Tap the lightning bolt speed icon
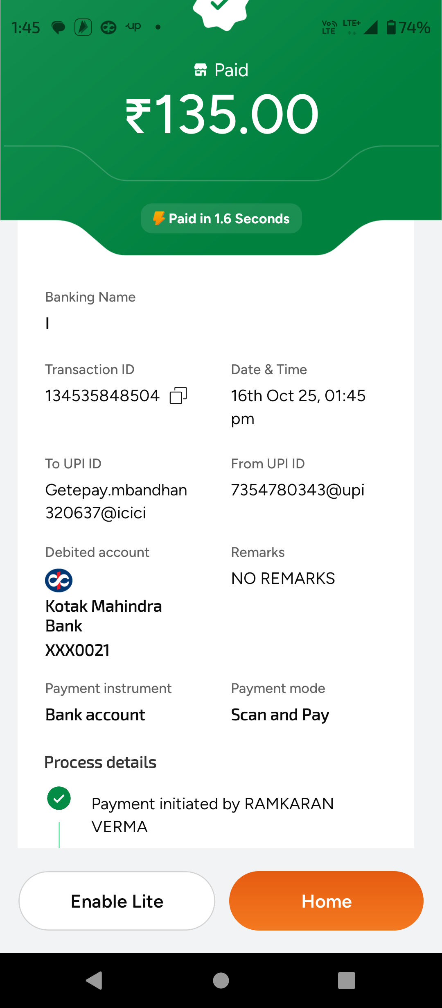442x1008 pixels. [x=159, y=218]
